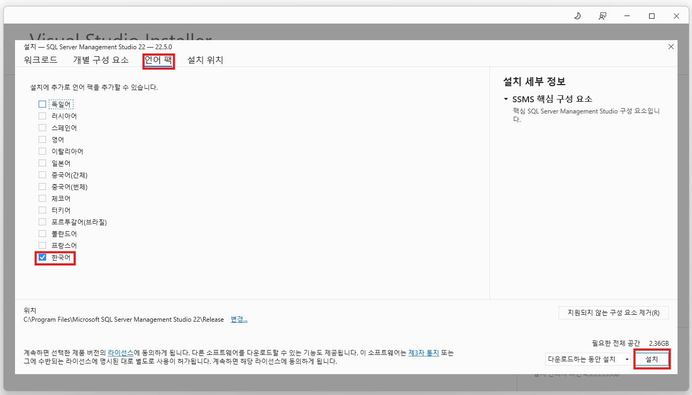Open the 다운로드하는 동안 설치 dropdown

(588, 359)
